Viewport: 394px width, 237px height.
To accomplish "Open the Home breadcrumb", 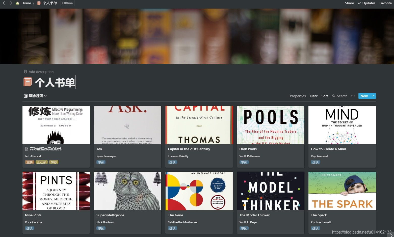I will click(26, 3).
